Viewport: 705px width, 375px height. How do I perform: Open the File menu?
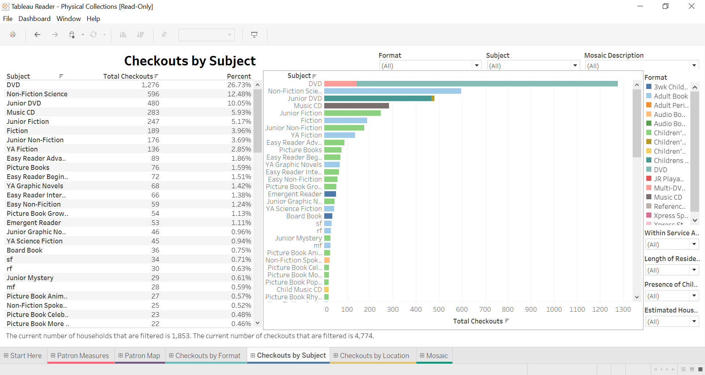8,19
